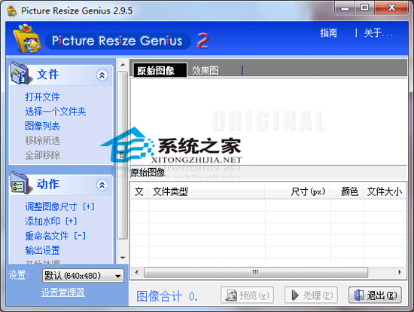Viewport: 414px width, 312px height.
Task: Click the title bar application icon
Action: click(12, 11)
